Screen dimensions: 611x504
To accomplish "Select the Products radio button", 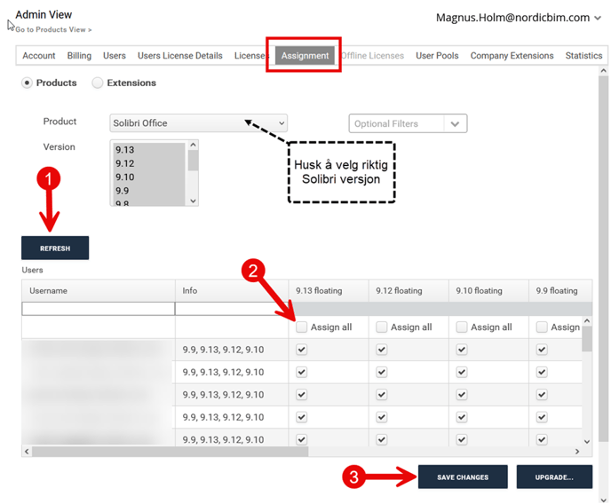I will click(27, 83).
